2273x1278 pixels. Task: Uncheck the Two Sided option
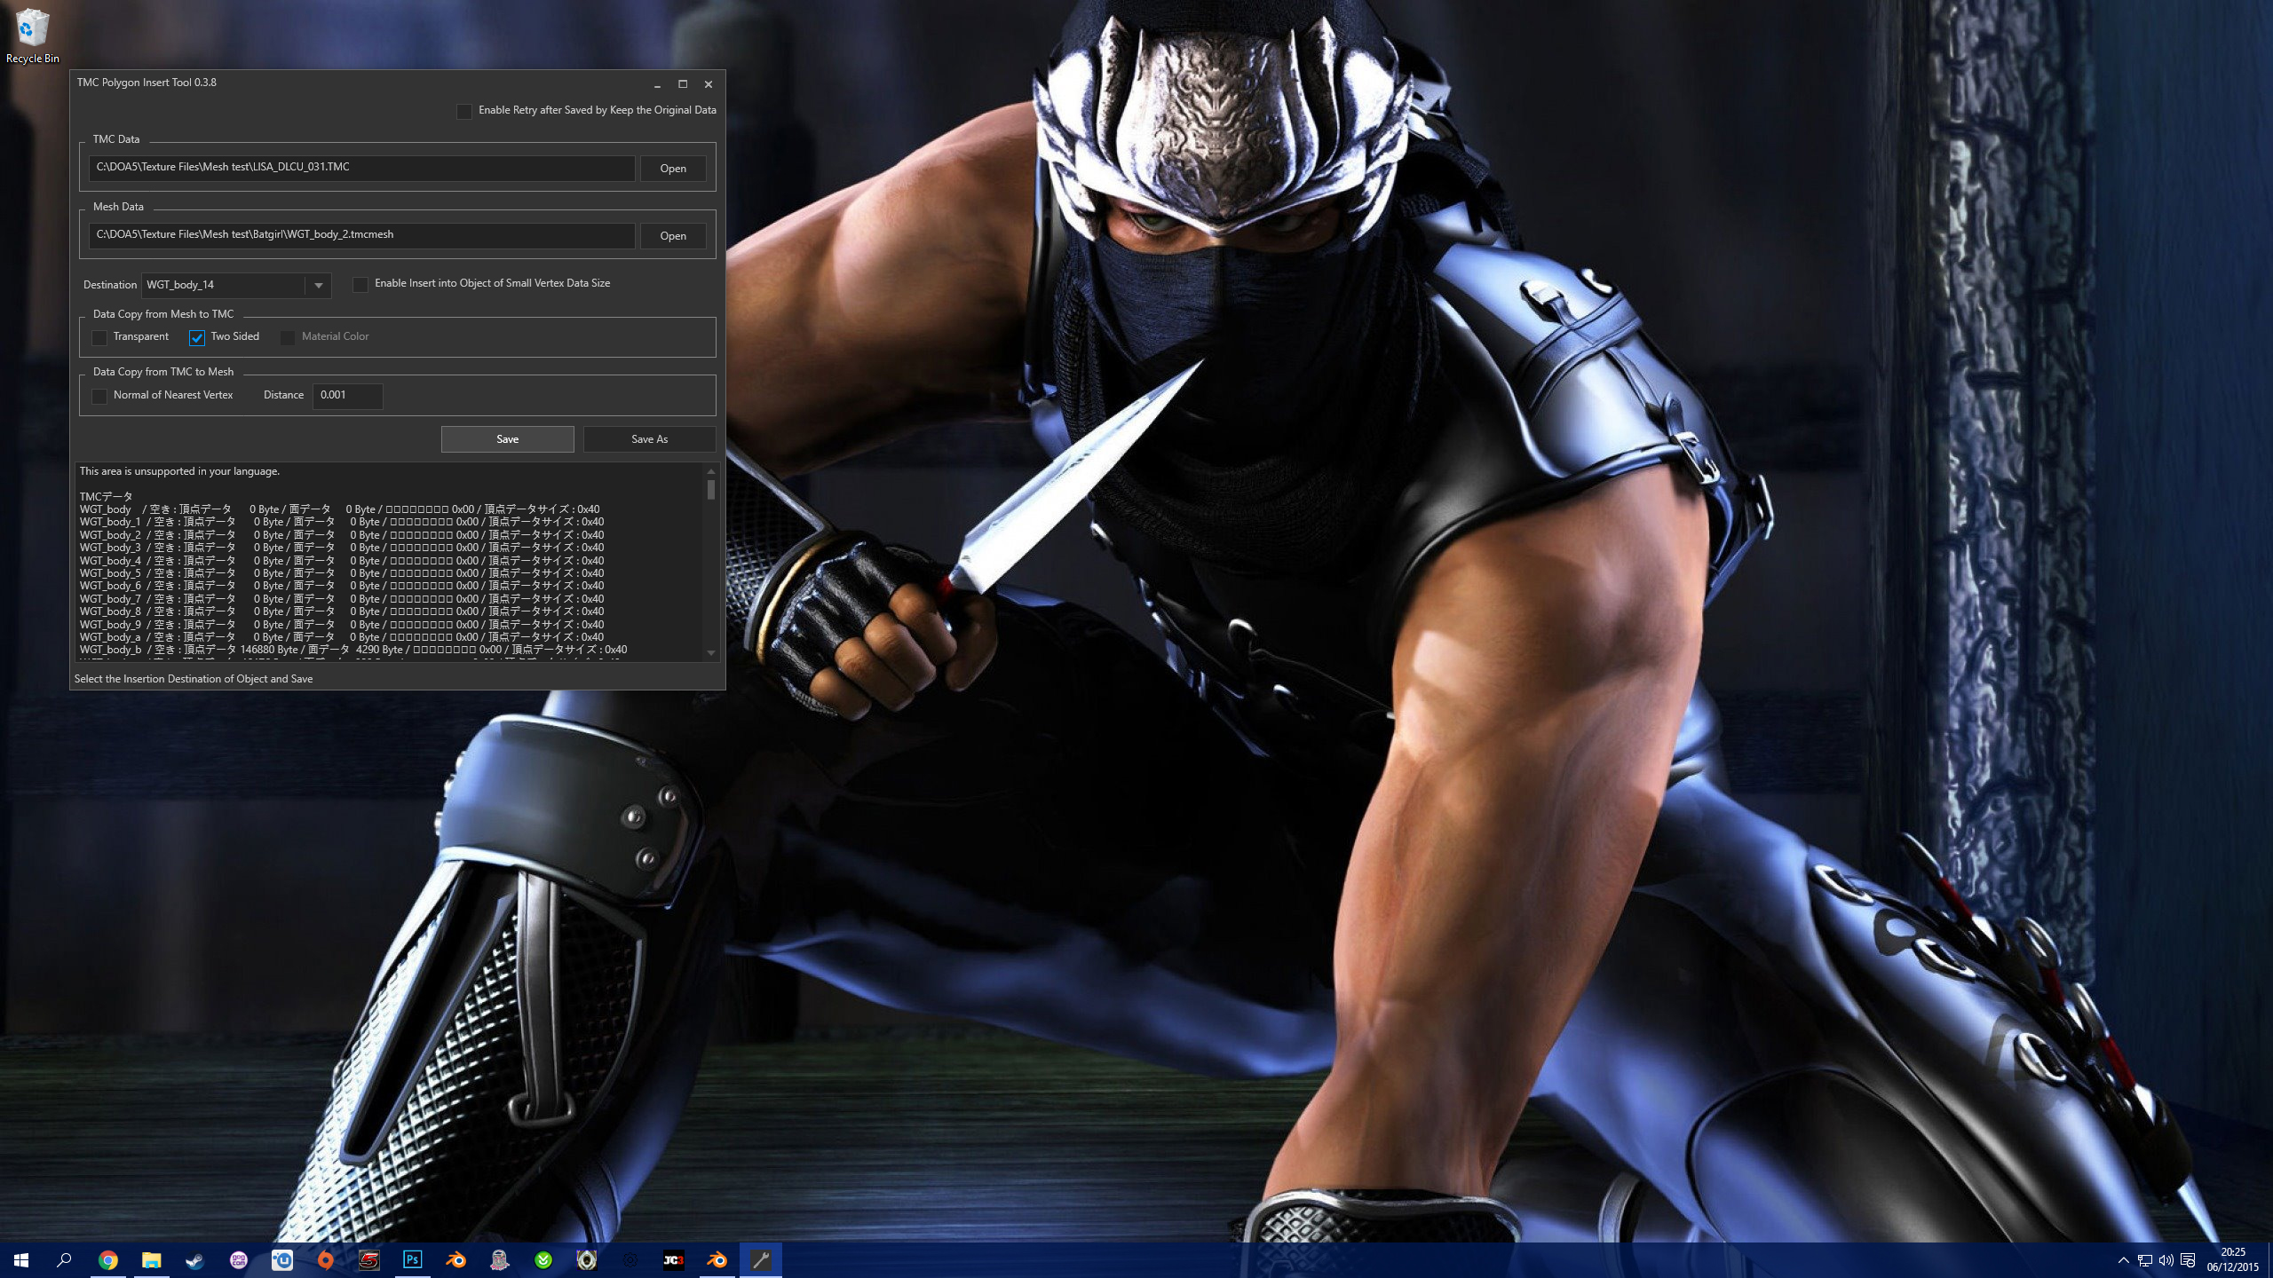(x=197, y=337)
